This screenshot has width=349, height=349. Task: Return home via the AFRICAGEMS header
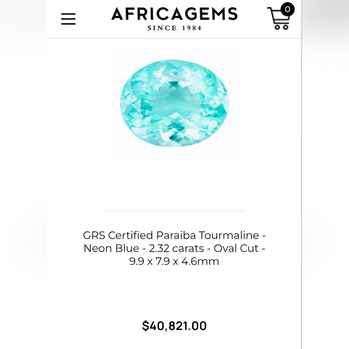pos(174,15)
